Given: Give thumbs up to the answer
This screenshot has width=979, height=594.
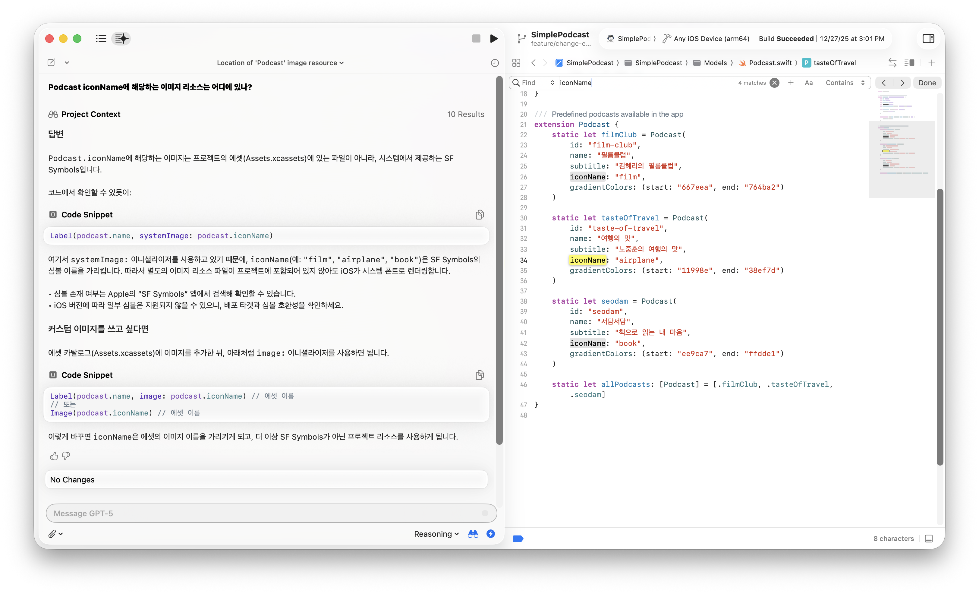Looking at the screenshot, I should [54, 456].
